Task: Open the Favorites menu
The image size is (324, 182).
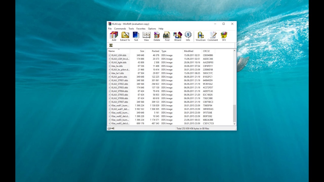Action: coord(141,29)
